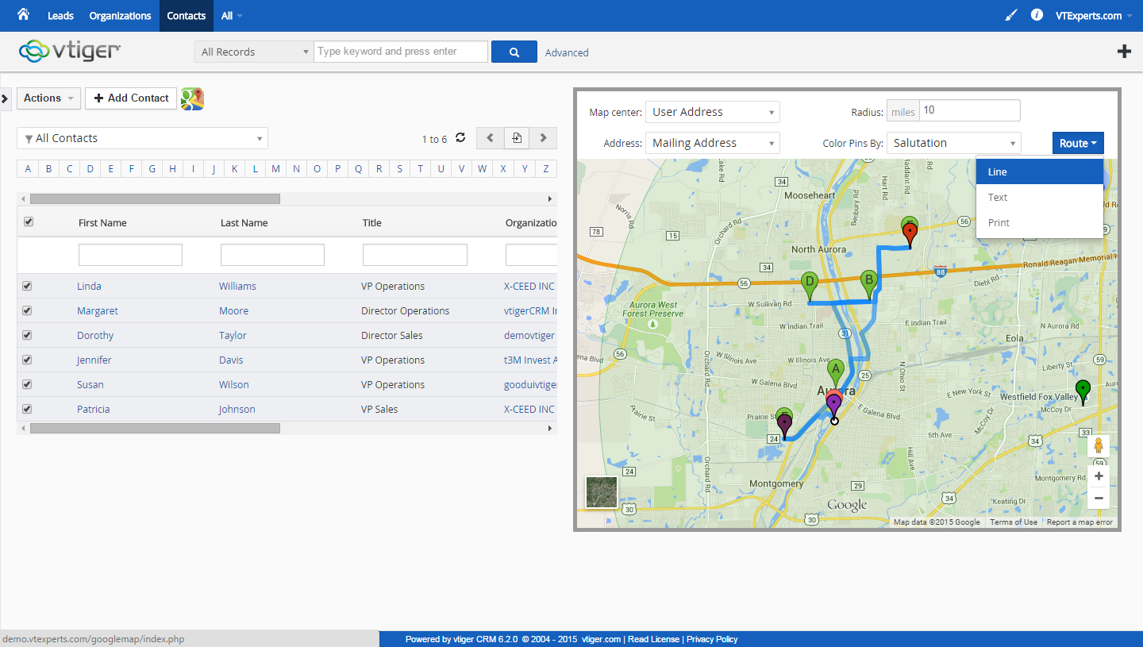Open the Map center dropdown
1143x647 pixels.
tap(713, 112)
